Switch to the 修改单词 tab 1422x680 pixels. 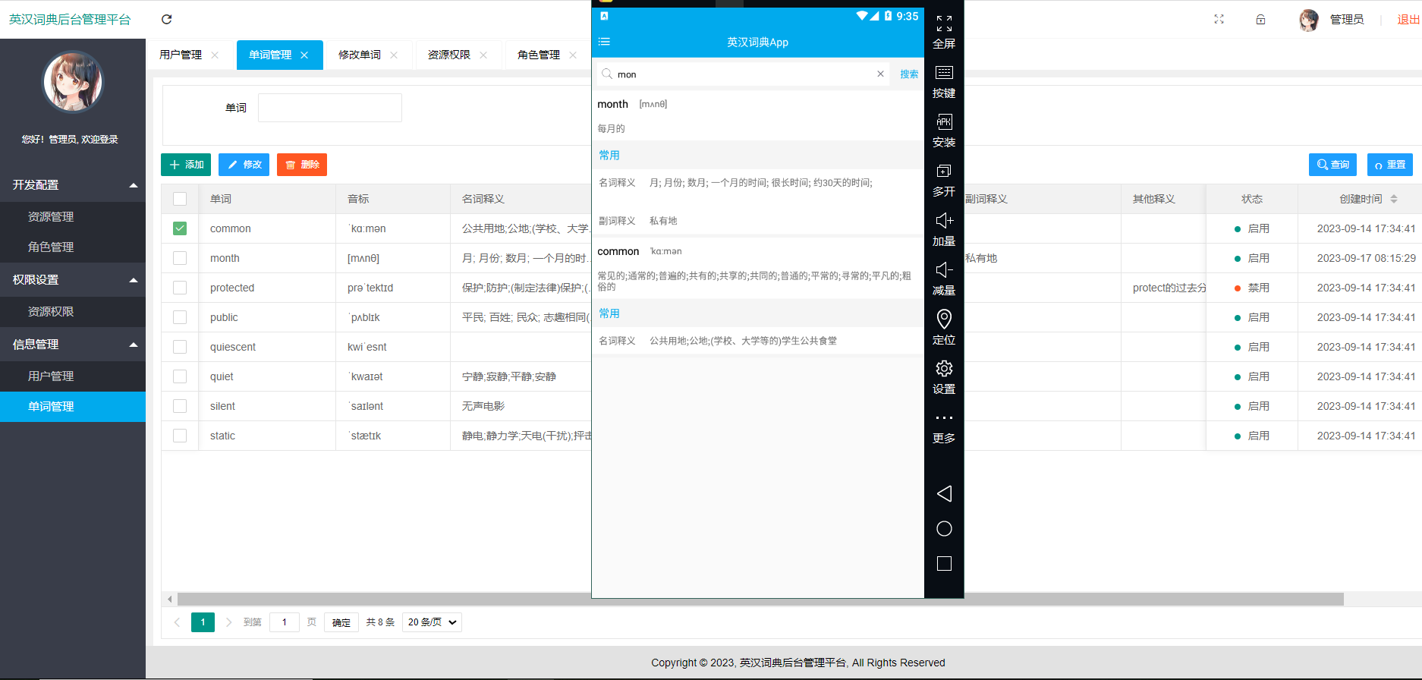point(360,55)
